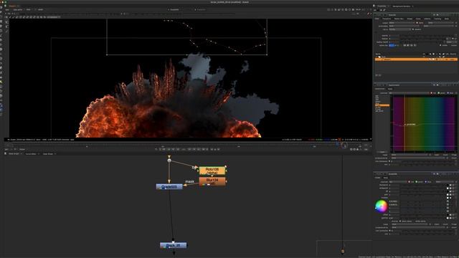Open the Node Graph tab
Viewport: 459px width, 258px height.
(x=14, y=153)
